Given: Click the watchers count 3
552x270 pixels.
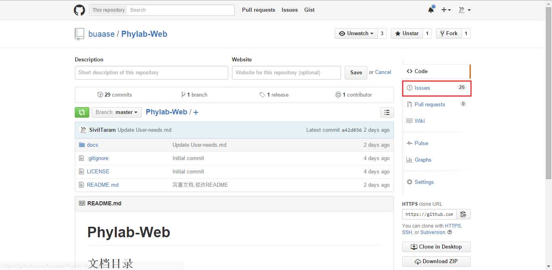Looking at the screenshot, I should coord(382,34).
